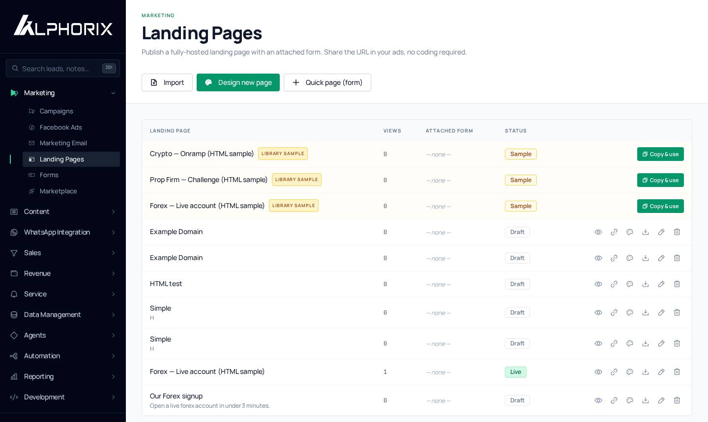This screenshot has height=422, width=708.
Task: Edit the HTML test page with pencil icon
Action: tap(661, 284)
